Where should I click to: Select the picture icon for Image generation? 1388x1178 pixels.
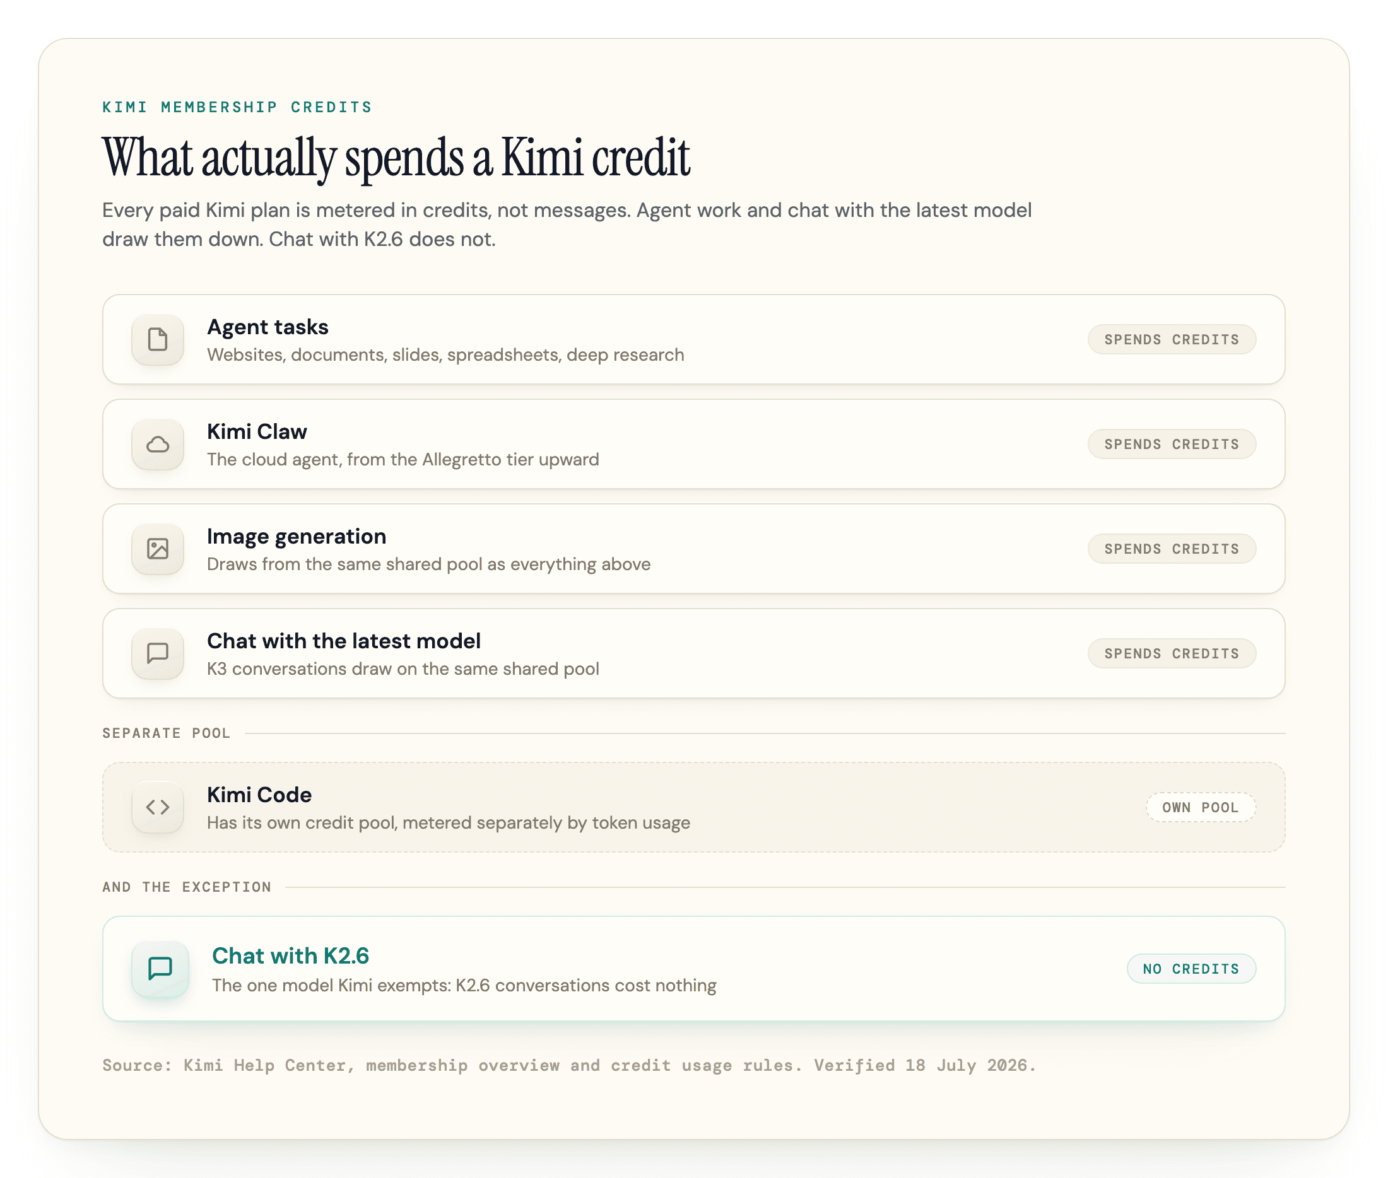point(158,549)
